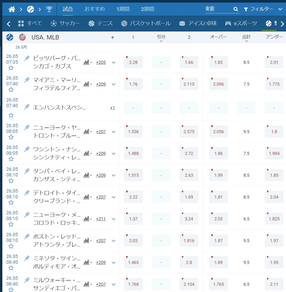Screen dimensions: 286x292
Task: Select the サッカー sports category
Action: (65, 23)
